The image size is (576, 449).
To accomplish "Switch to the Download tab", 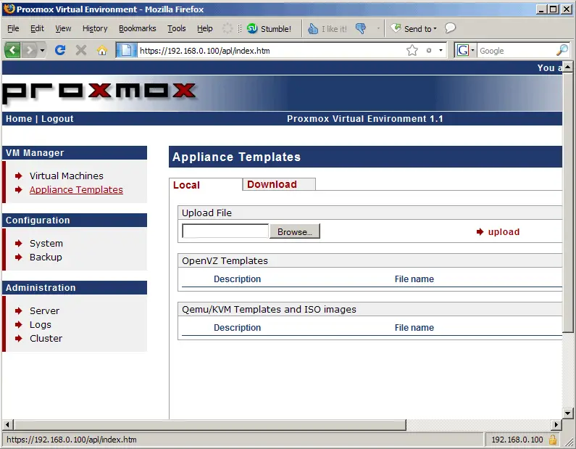I will [x=279, y=184].
